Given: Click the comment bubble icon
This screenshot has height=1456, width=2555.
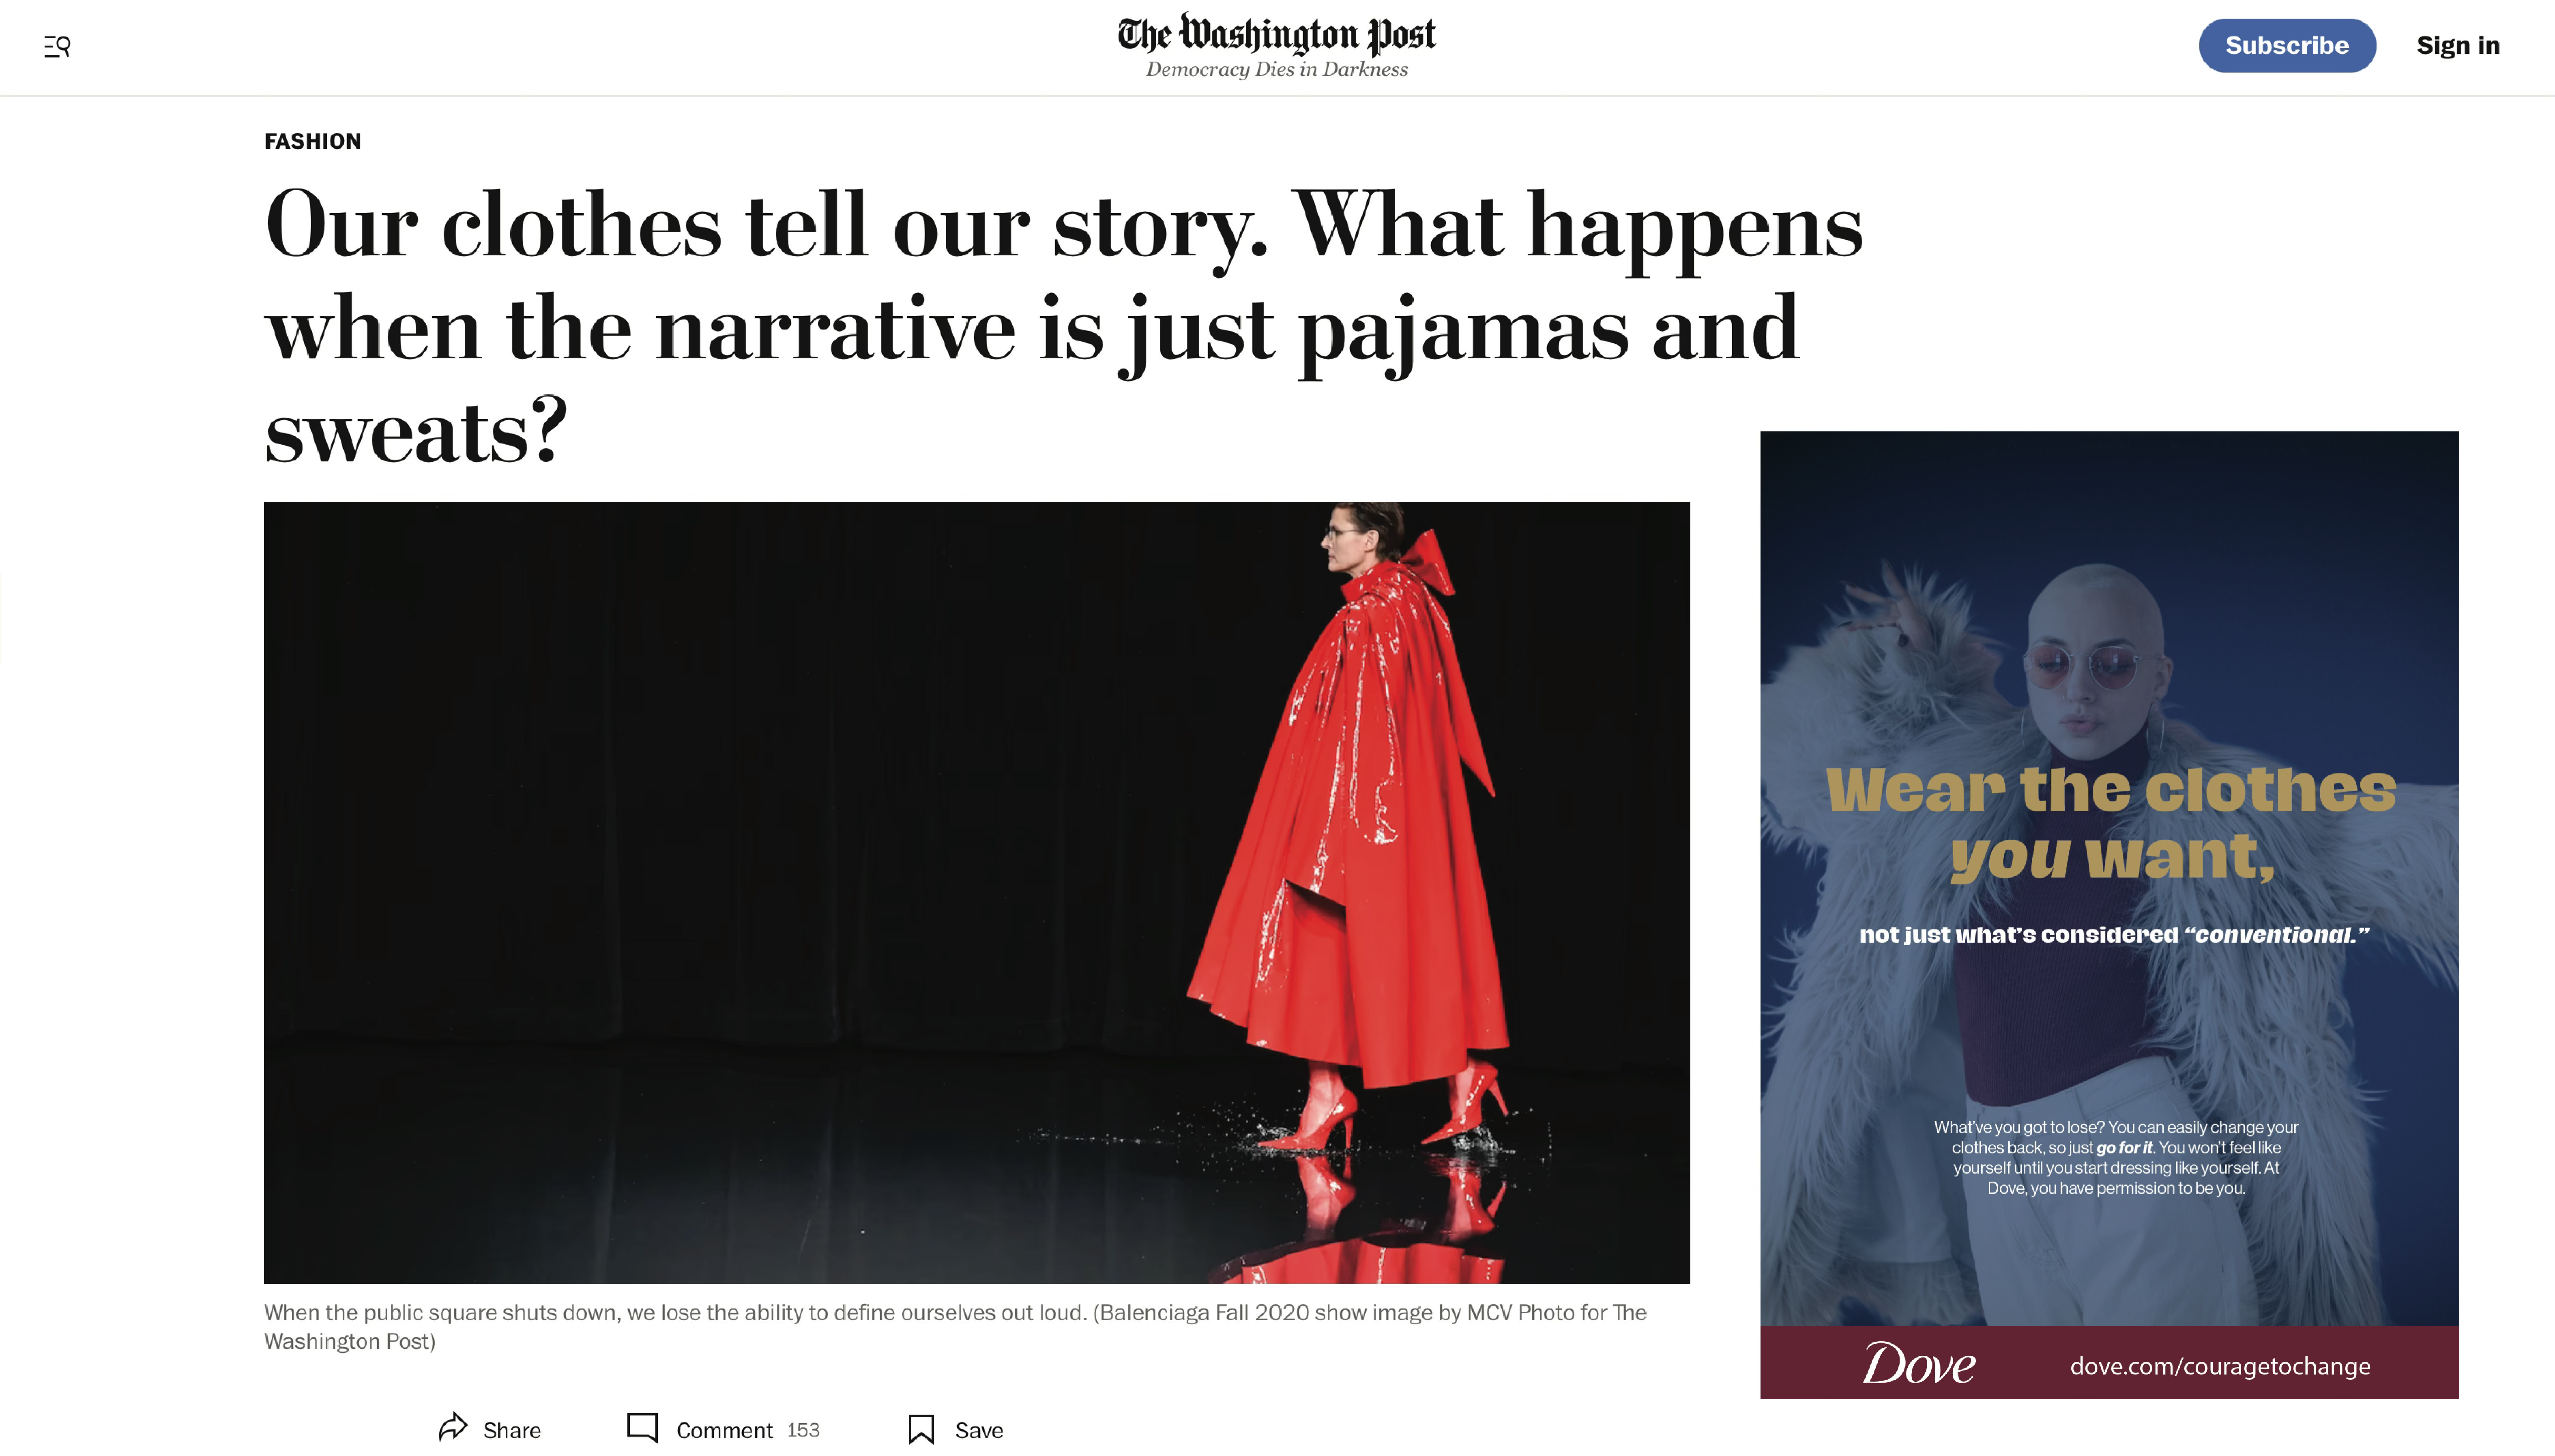Looking at the screenshot, I should coord(642,1428).
